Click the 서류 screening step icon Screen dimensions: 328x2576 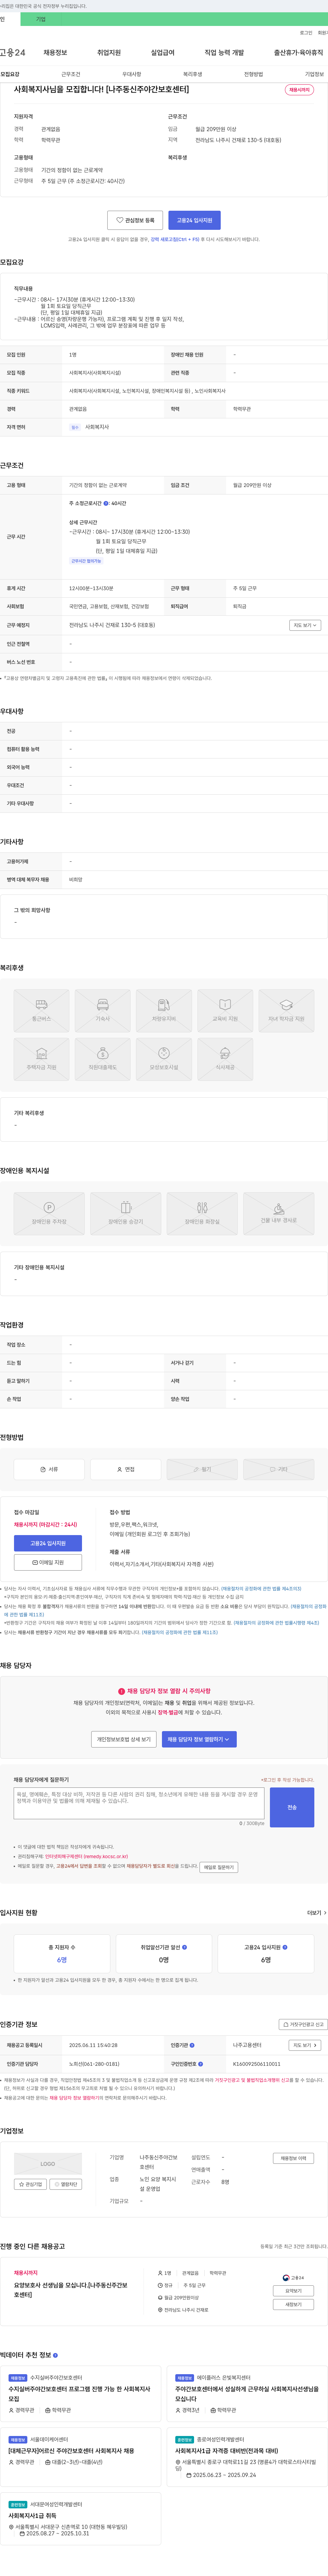[x=49, y=1469]
